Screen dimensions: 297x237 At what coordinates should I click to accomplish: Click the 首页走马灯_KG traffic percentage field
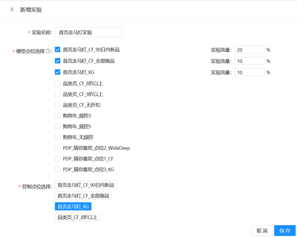(x=249, y=72)
